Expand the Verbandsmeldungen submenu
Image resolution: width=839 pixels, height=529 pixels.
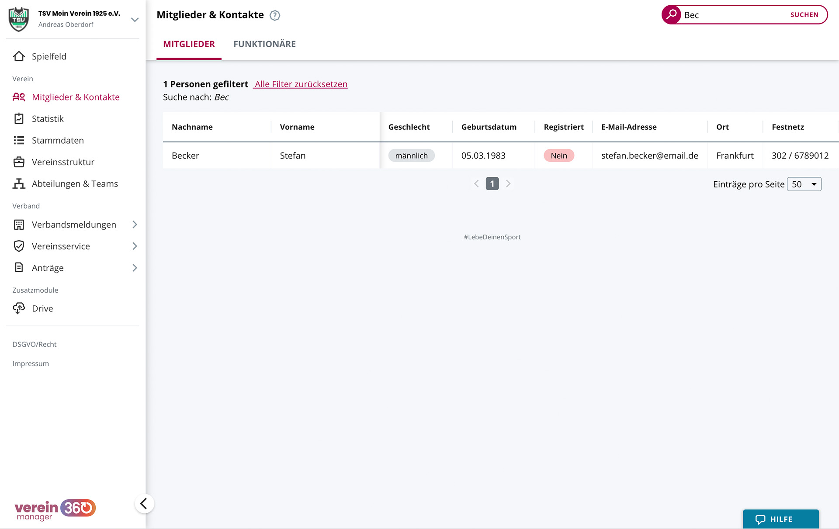point(135,225)
